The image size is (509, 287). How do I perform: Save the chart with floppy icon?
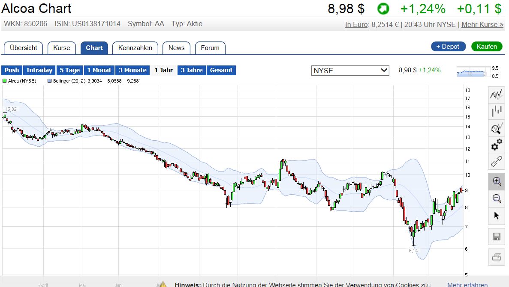(496, 237)
